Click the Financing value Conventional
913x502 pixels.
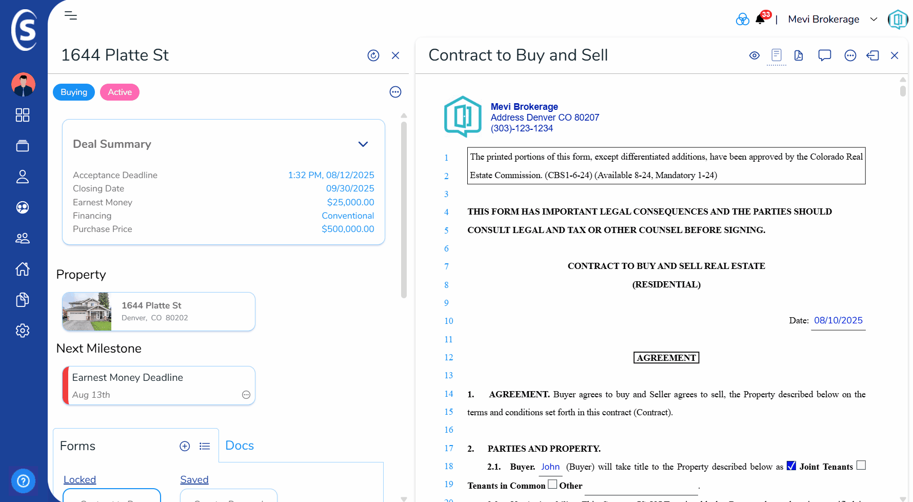coord(348,216)
